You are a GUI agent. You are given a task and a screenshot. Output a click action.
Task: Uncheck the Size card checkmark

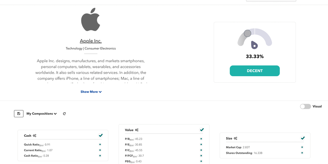pyautogui.click(x=303, y=138)
